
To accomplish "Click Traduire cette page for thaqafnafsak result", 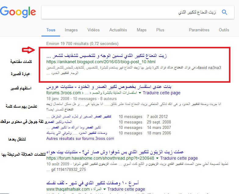I will point(126,189).
